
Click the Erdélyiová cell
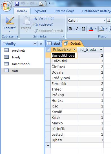point(64,78)
